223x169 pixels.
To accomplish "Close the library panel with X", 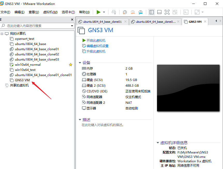I will click(x=72, y=19).
